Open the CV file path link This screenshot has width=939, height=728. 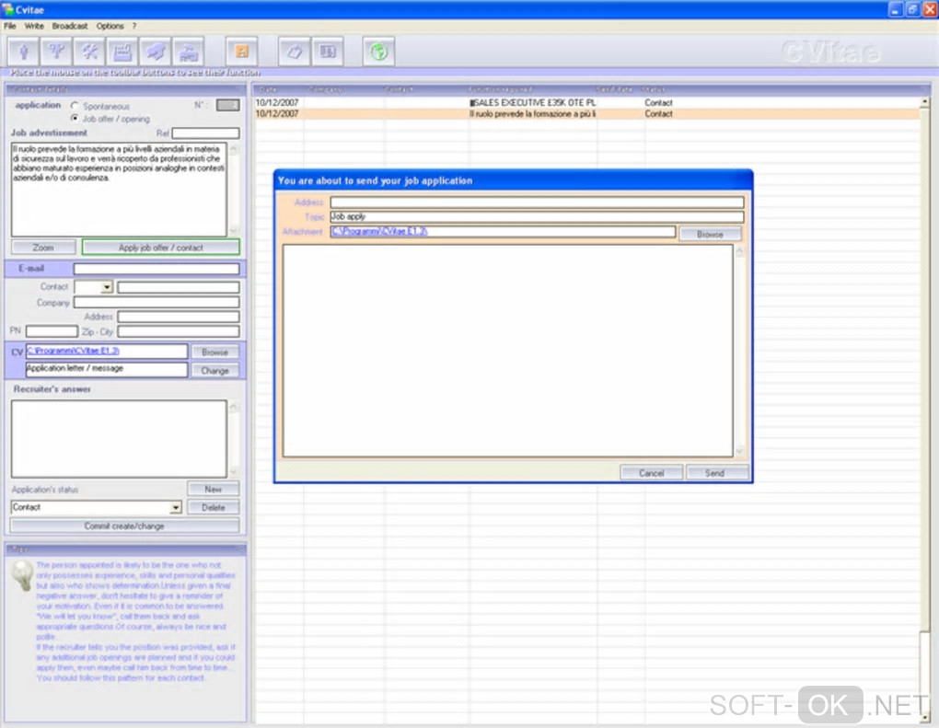(73, 351)
